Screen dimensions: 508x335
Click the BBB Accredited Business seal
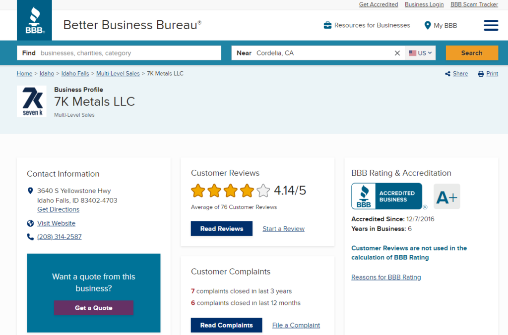click(387, 196)
